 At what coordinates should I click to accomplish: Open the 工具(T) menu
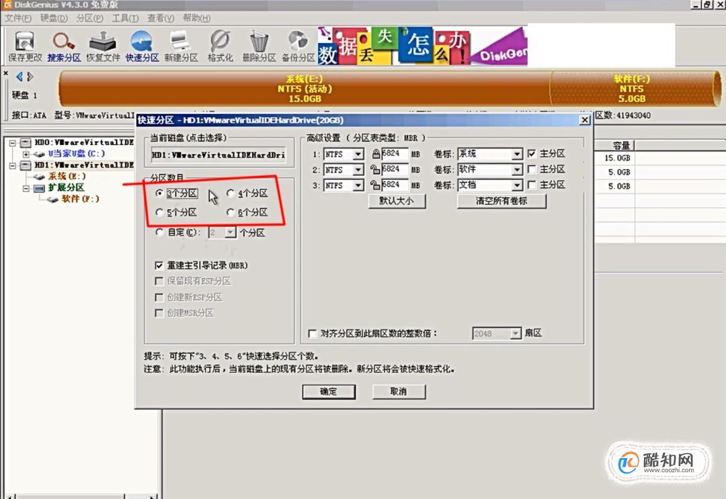pos(125,18)
